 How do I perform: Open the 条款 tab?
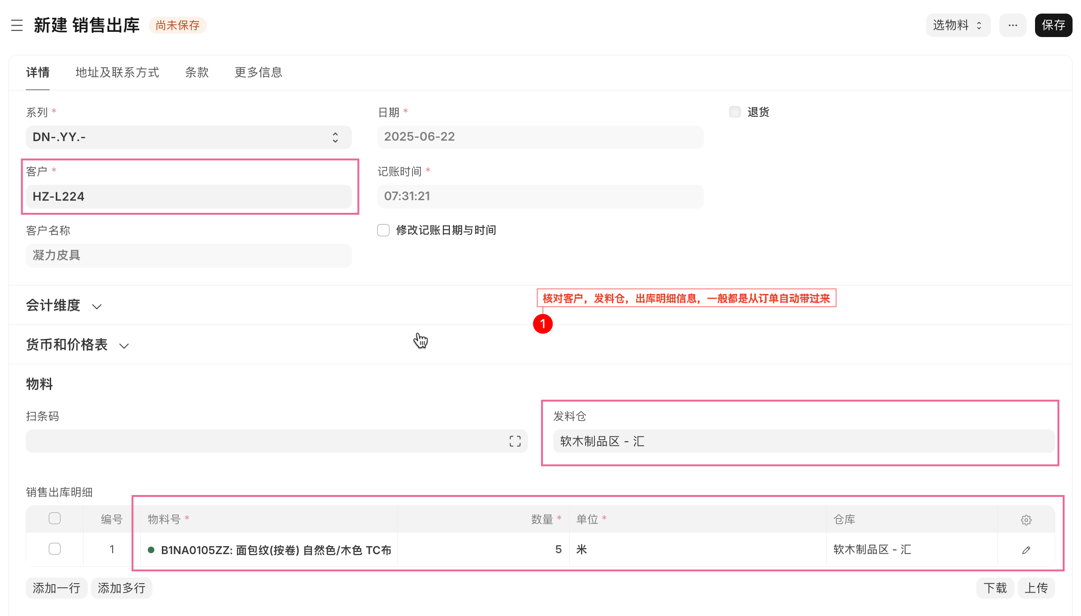197,72
